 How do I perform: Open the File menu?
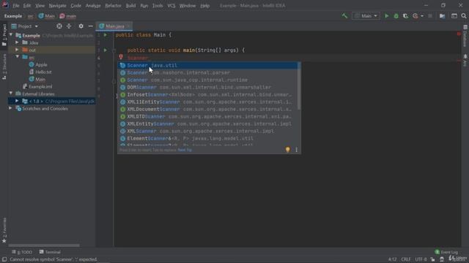(15, 6)
